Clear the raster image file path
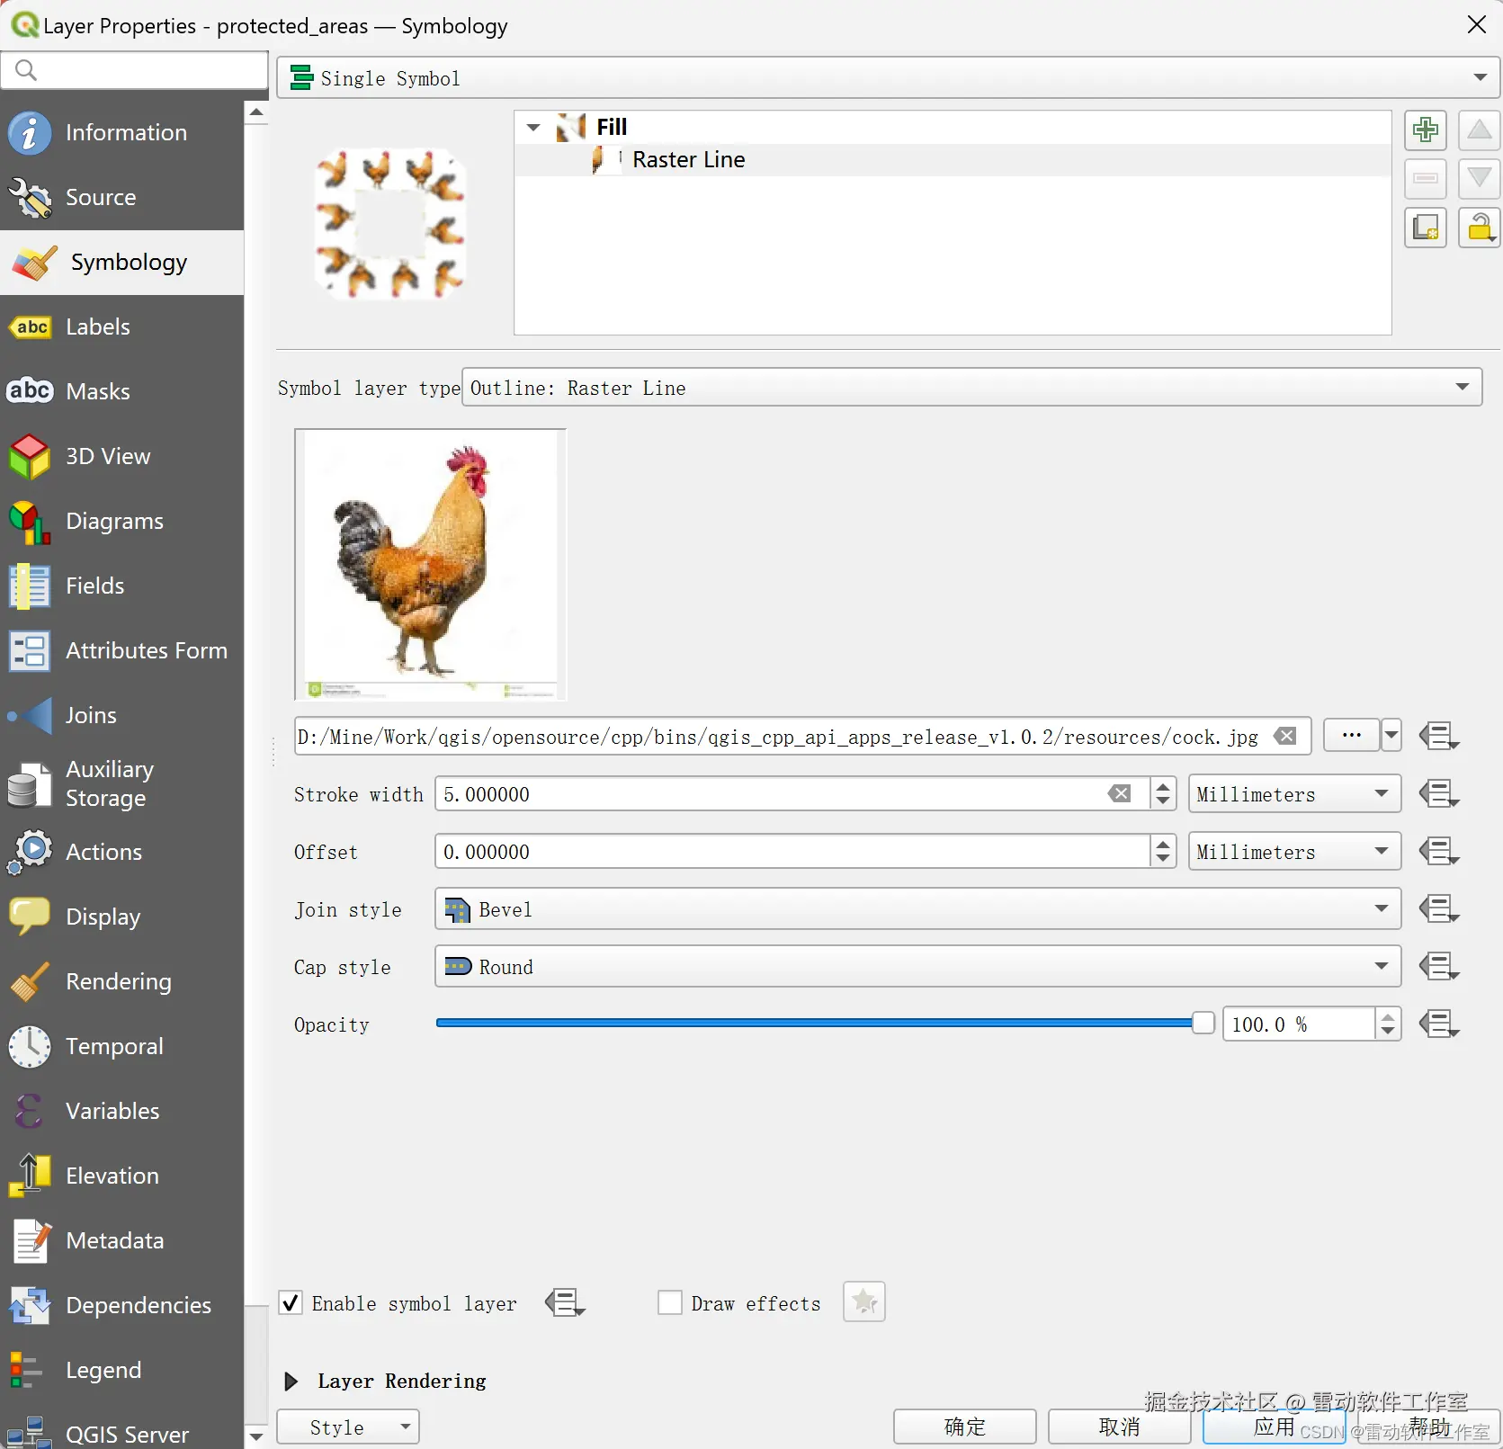 (1286, 737)
